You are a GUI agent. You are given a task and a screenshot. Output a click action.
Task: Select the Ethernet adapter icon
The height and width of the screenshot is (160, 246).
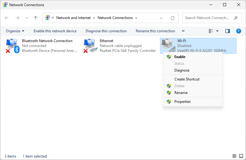90,46
